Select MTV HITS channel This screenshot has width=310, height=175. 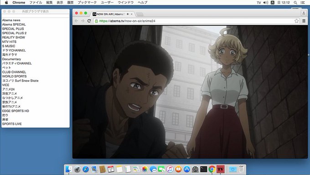click(9, 42)
